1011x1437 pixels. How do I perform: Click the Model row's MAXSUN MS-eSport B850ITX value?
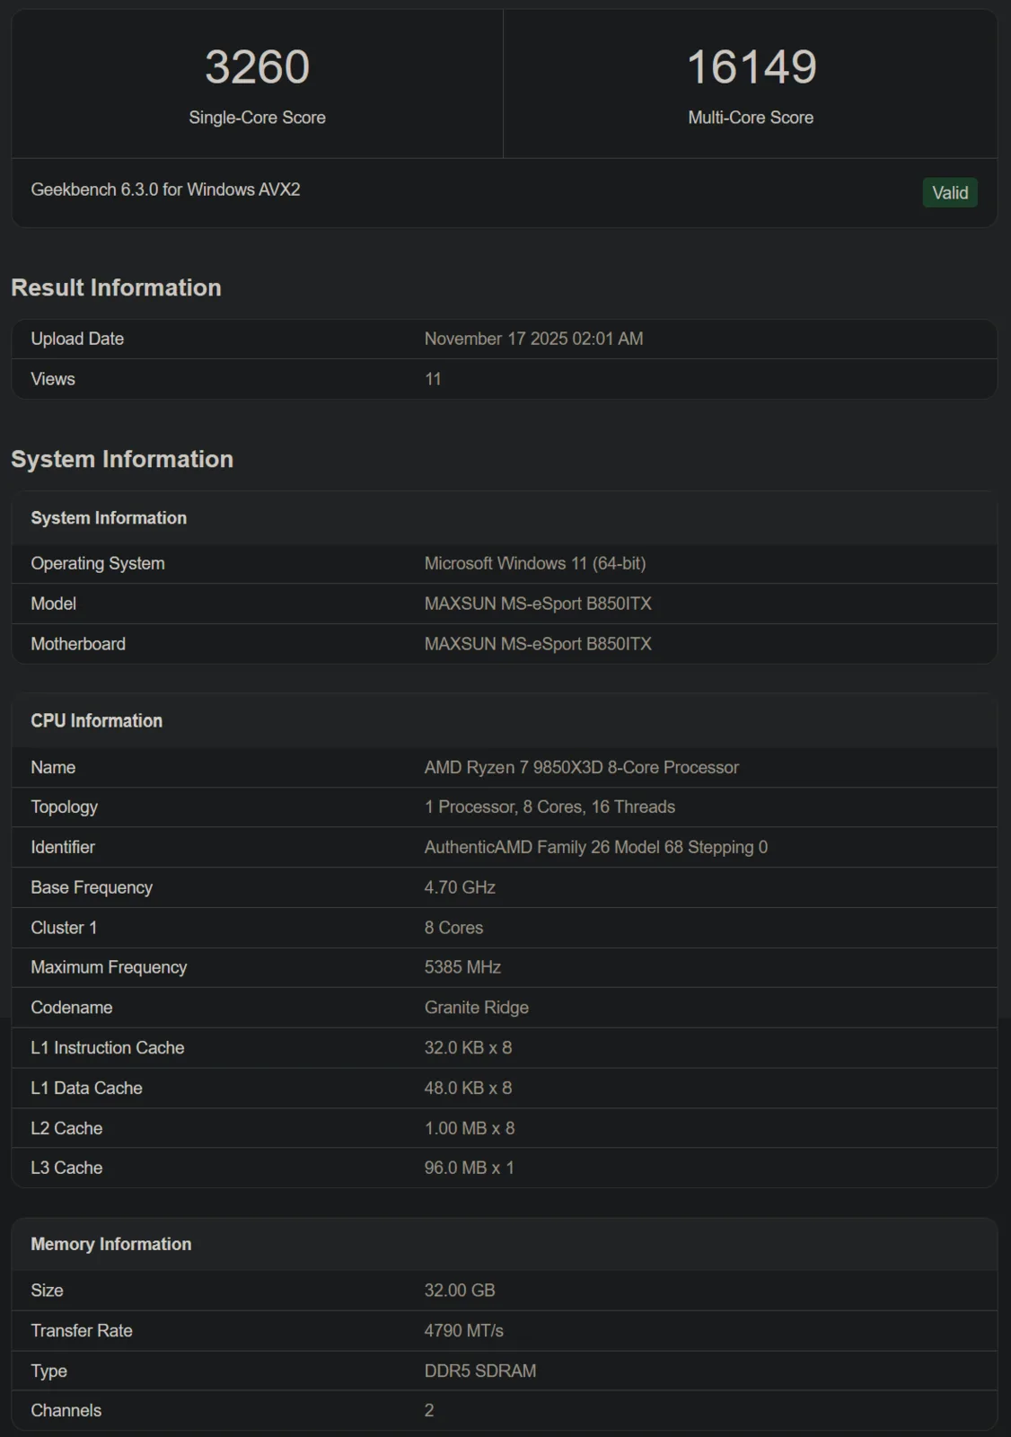point(538,604)
